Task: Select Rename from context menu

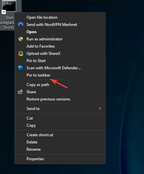Action: (60, 149)
